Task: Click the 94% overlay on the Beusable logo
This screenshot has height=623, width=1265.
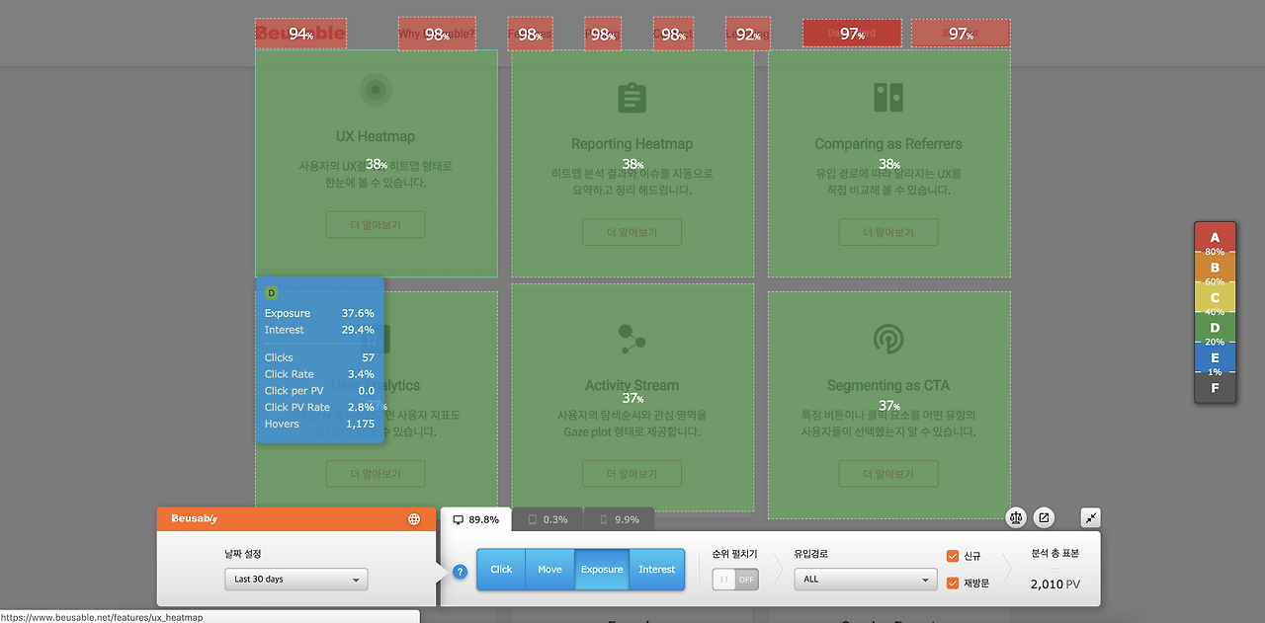Action: click(300, 34)
